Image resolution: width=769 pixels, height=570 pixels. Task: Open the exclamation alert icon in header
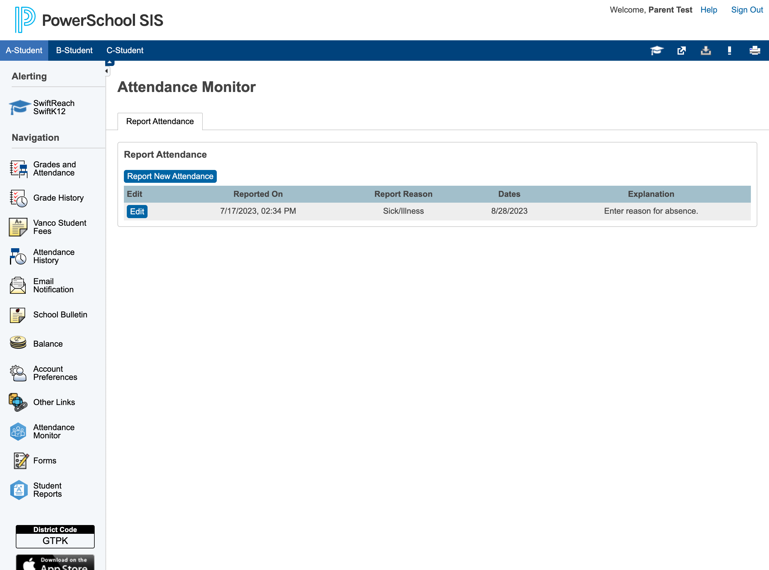click(729, 51)
